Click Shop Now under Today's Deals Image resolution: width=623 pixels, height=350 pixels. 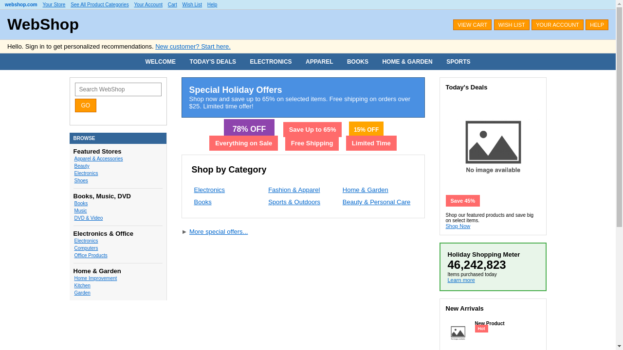[458, 226]
